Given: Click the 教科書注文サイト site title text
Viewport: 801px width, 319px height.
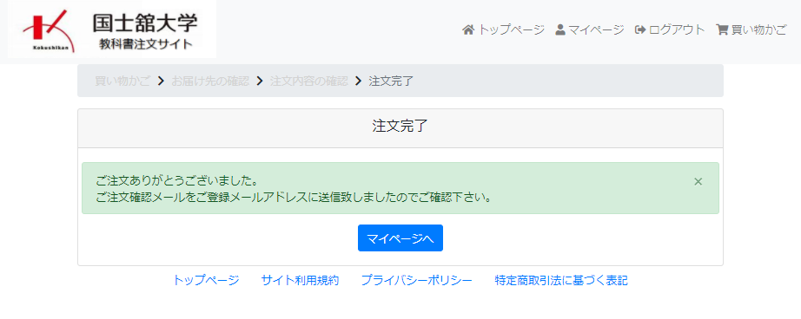Looking at the screenshot, I should [x=146, y=44].
